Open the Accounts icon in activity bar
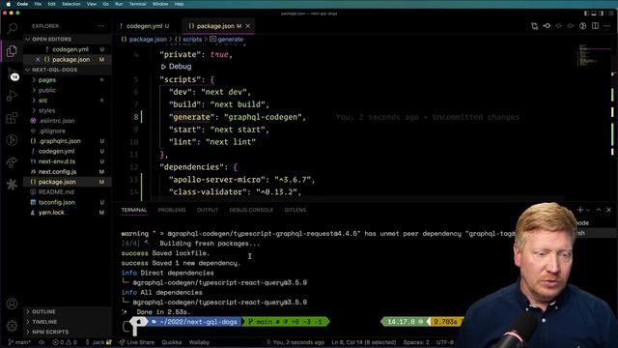 pyautogui.click(x=12, y=304)
